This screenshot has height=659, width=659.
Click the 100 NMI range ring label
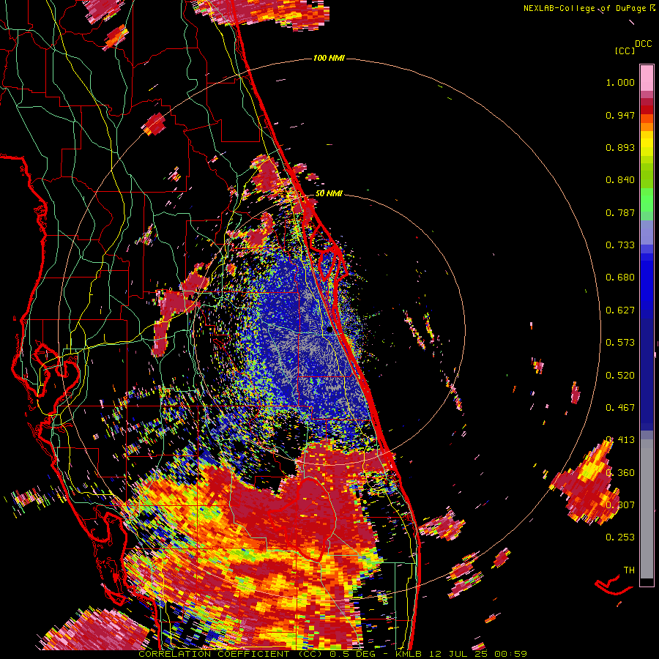tap(329, 58)
